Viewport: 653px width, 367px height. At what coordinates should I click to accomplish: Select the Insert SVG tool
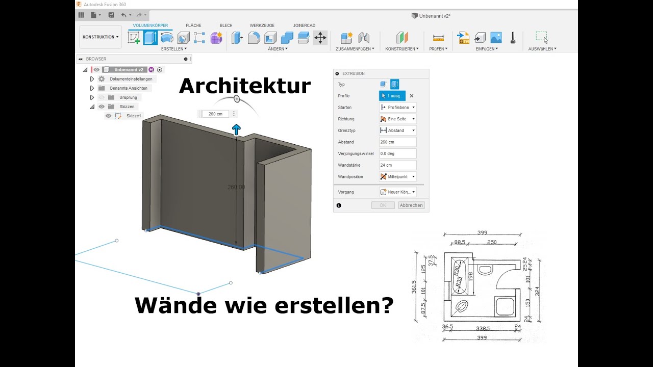click(463, 38)
